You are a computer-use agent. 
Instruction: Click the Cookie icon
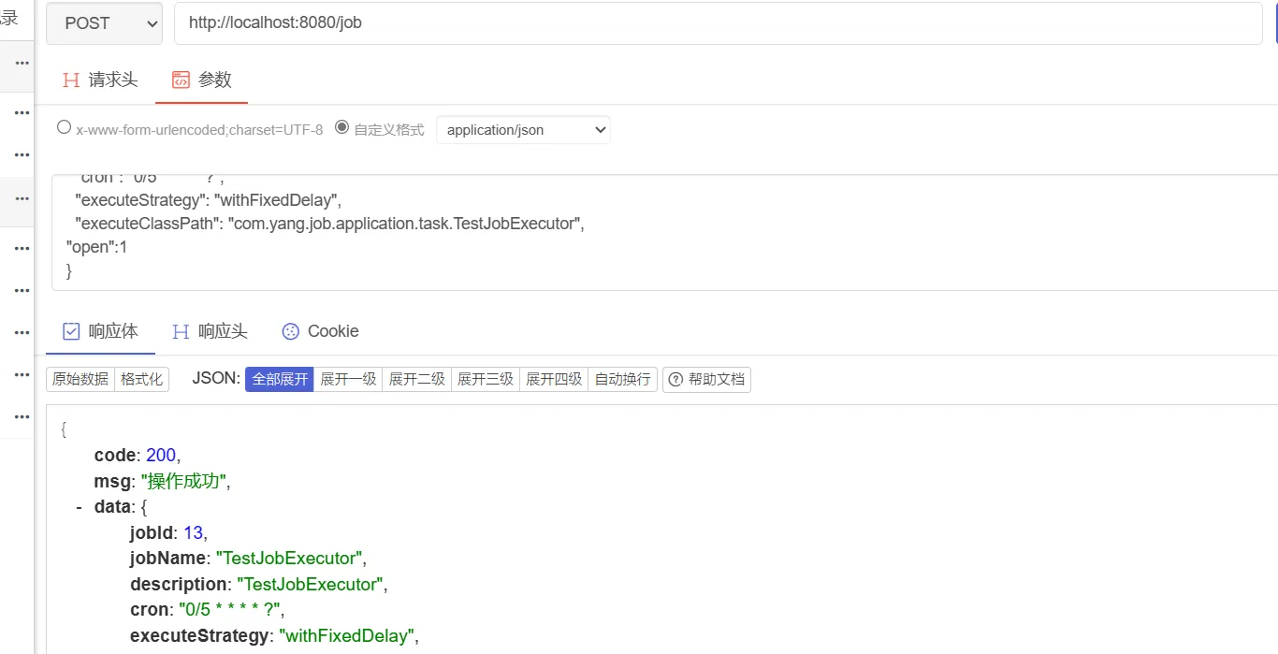[x=291, y=331]
